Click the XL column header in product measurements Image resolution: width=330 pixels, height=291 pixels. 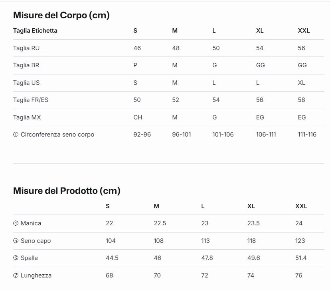coord(251,206)
